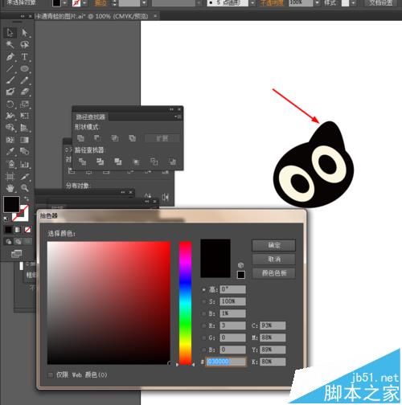This screenshot has height=405, width=402.
Task: Select the Rotate tool
Action: click(10, 104)
